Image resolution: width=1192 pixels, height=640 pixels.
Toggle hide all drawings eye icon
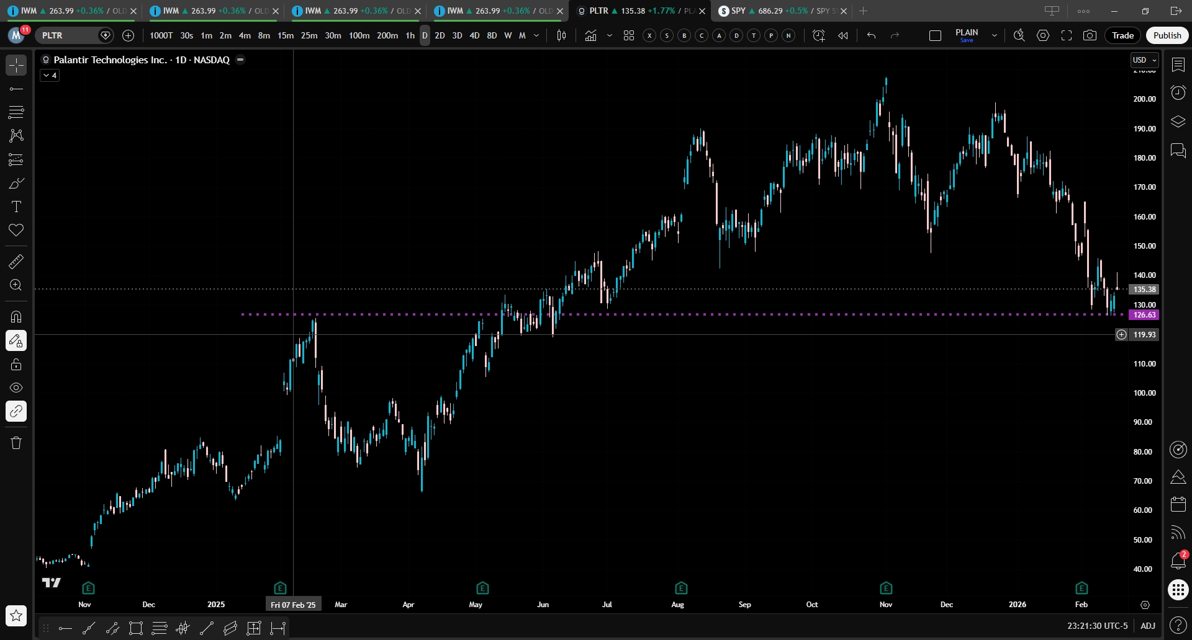(16, 388)
